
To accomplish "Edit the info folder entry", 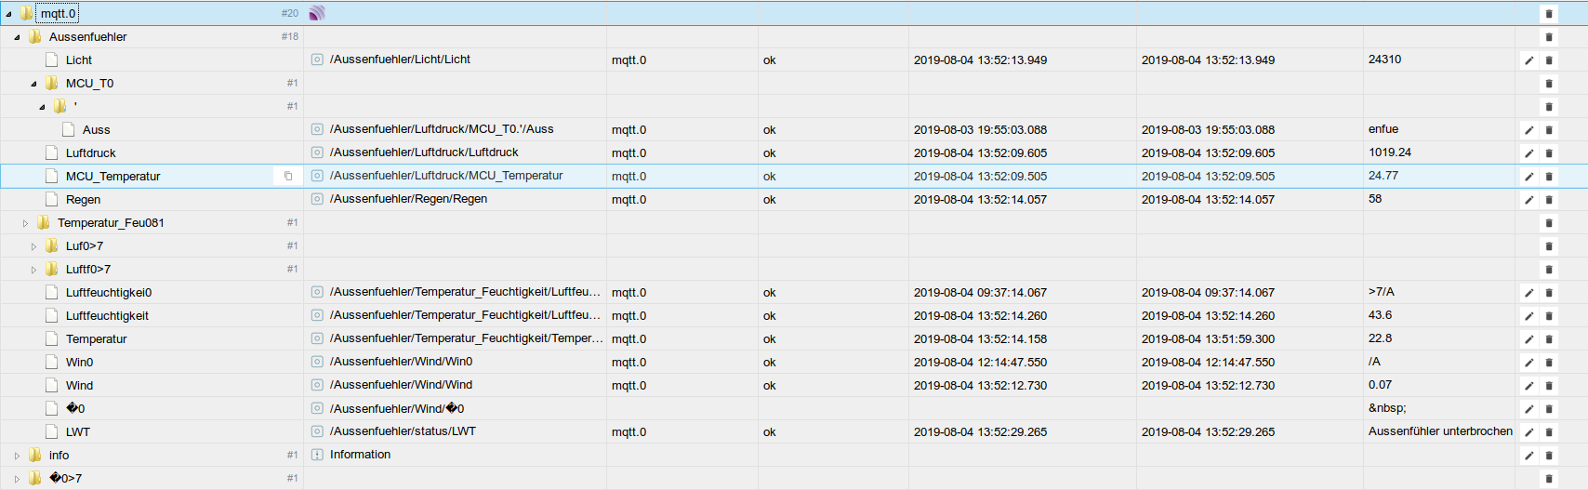I will 1528,456.
